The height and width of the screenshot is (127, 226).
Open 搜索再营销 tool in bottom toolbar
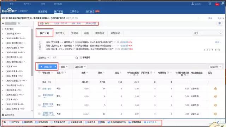[135, 122]
